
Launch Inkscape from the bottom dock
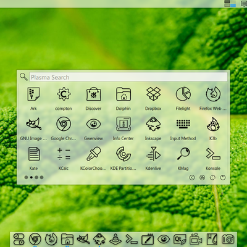[99, 239]
